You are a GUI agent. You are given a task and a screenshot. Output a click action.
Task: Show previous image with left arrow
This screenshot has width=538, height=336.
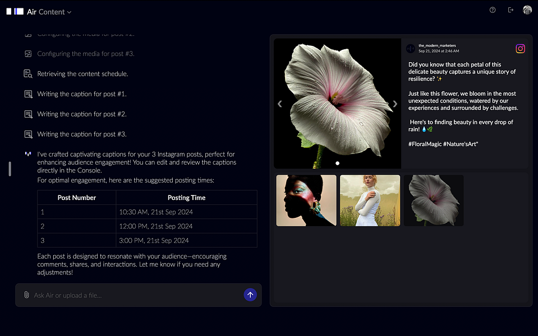click(279, 104)
